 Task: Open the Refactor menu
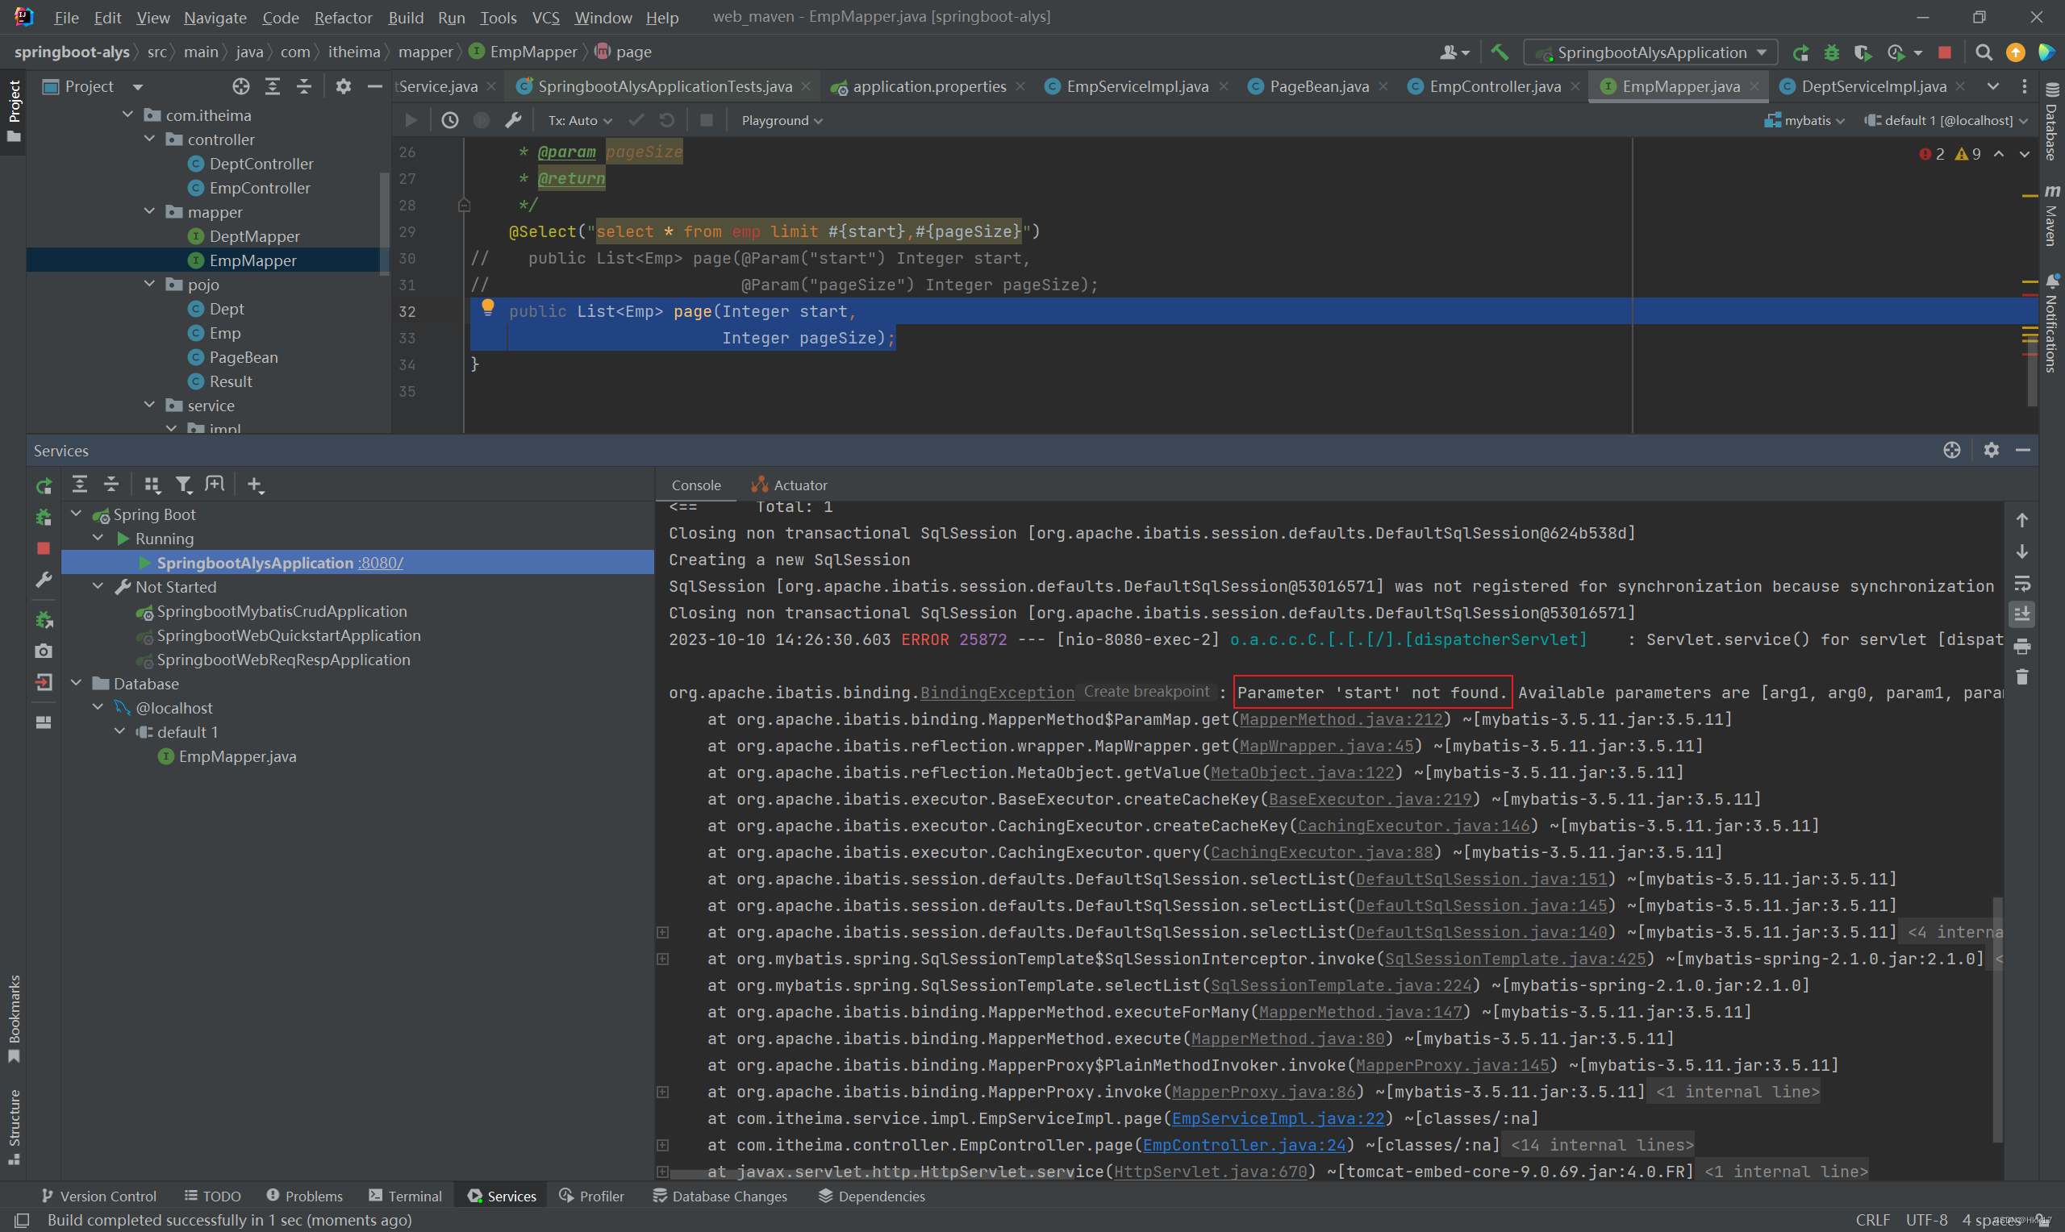point(343,18)
